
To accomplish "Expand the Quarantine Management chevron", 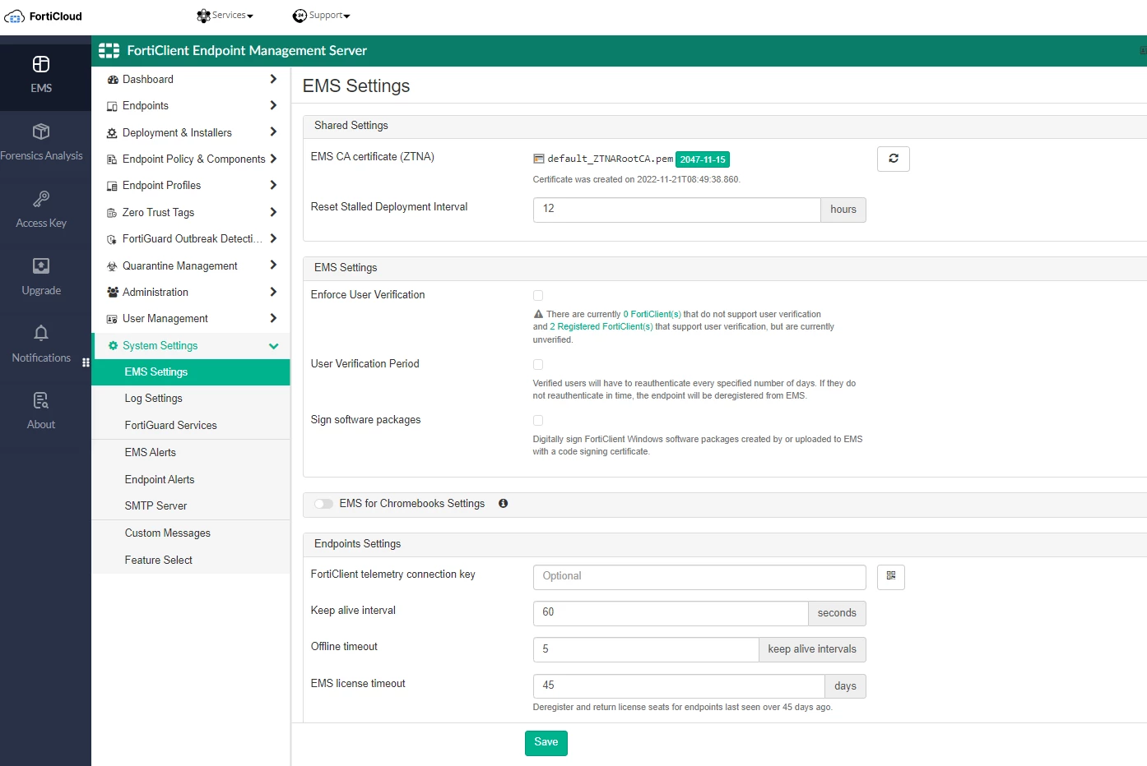I will coord(273,265).
